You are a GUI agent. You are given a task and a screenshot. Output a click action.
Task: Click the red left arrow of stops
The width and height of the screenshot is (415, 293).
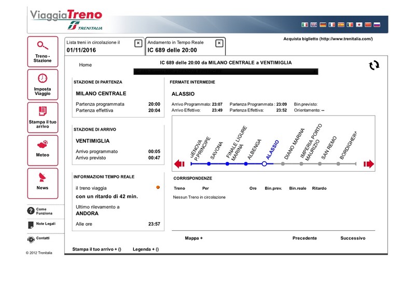pyautogui.click(x=179, y=164)
